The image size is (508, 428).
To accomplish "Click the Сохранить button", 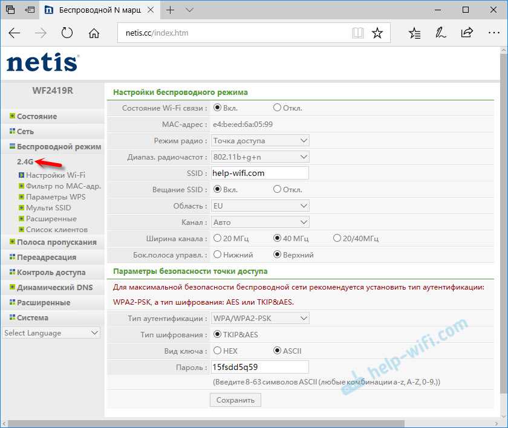I will [x=235, y=400].
